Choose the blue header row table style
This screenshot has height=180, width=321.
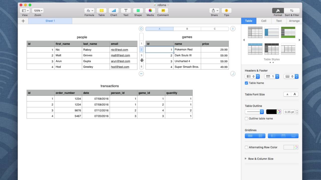point(255,49)
